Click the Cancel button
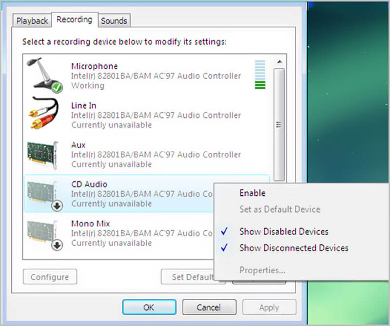Viewport: 390px width, 326px height. (x=209, y=307)
